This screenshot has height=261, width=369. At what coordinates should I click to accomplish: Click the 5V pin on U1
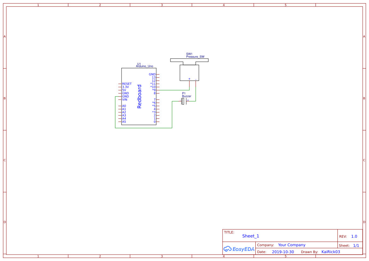[x=124, y=90]
